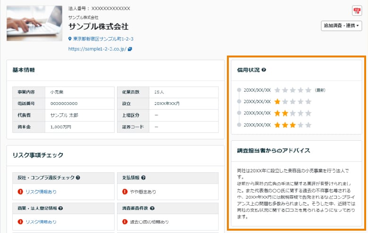Viewport: 368px width, 233px height.
Task: Click the help icon next to 商業・法人登記情報
Action: (x=61, y=208)
